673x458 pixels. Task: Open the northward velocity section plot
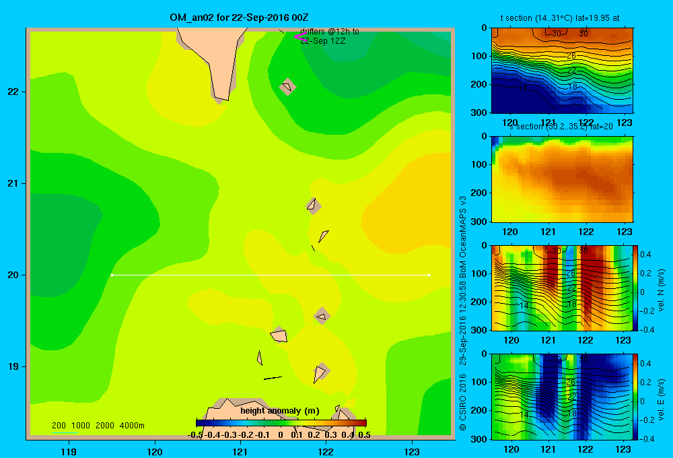click(x=562, y=288)
